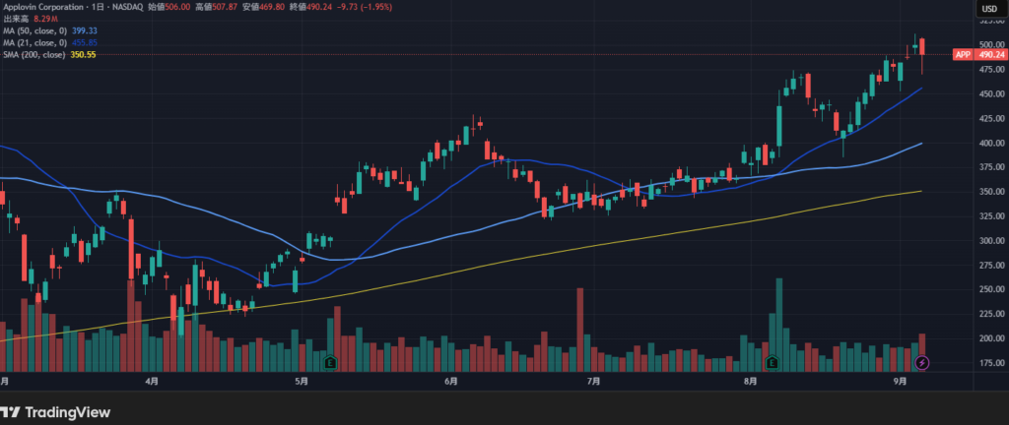Click the 300.00 price axis label
This screenshot has height=425, width=1009.
click(991, 241)
